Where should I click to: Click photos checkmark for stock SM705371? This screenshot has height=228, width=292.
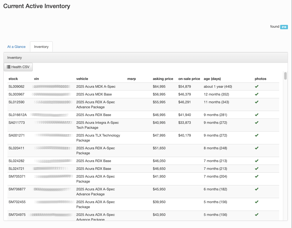tap(257, 176)
